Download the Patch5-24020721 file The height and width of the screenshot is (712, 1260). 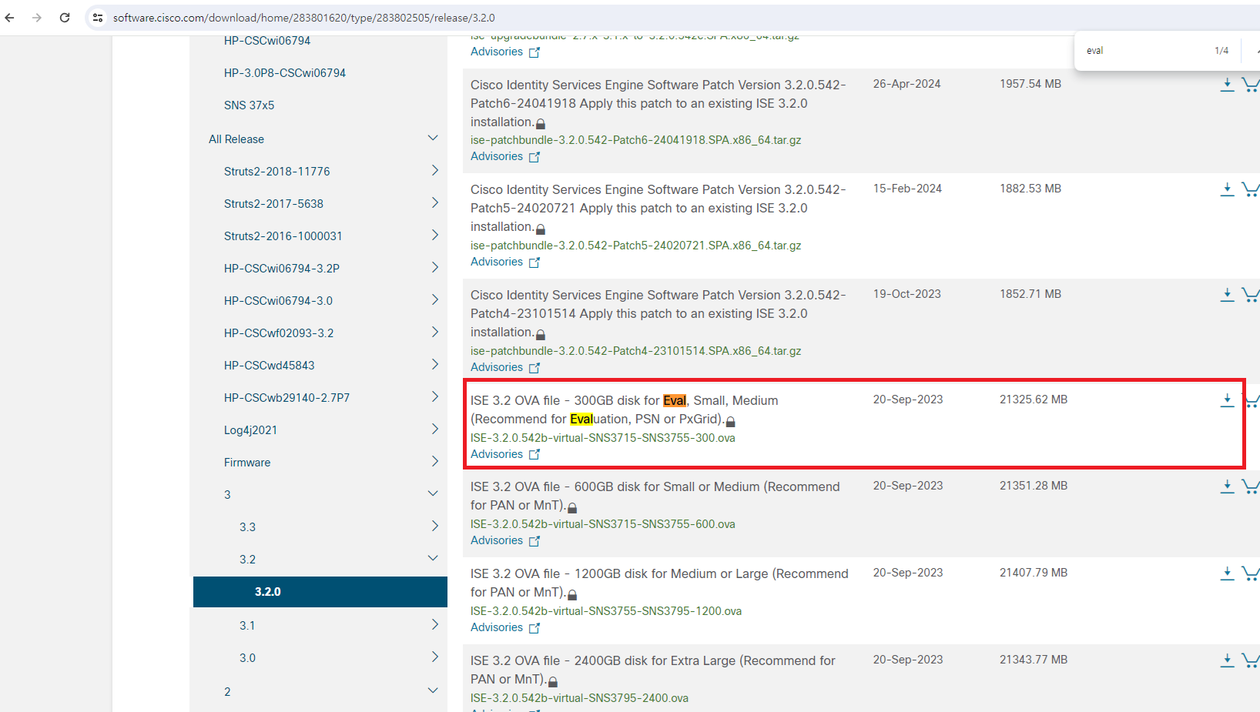[1227, 189]
